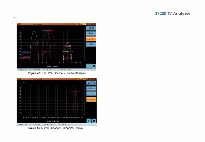The image size is (205, 142).
Task: Select highlighted 5G band button in Figure 44
Action: pyautogui.click(x=91, y=99)
